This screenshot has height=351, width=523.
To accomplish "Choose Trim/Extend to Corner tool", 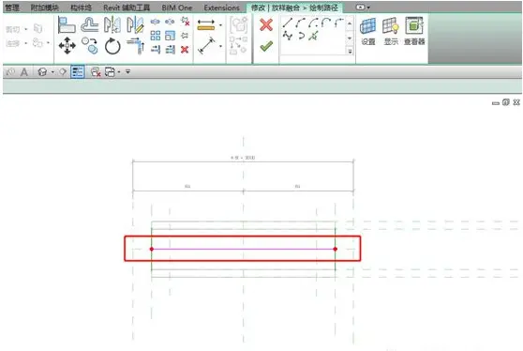I will [136, 46].
